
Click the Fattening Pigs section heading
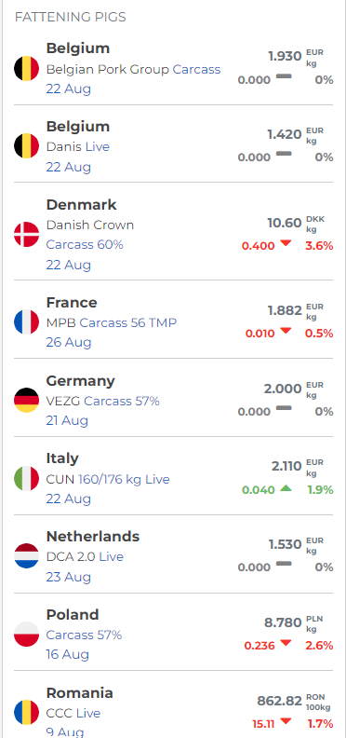pos(71,18)
